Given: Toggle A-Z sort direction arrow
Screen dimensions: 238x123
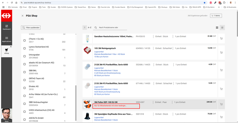Looking at the screenshot, I should 85,28.
